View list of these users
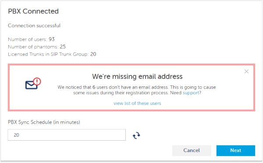This screenshot has width=263, height=163. [x=137, y=103]
